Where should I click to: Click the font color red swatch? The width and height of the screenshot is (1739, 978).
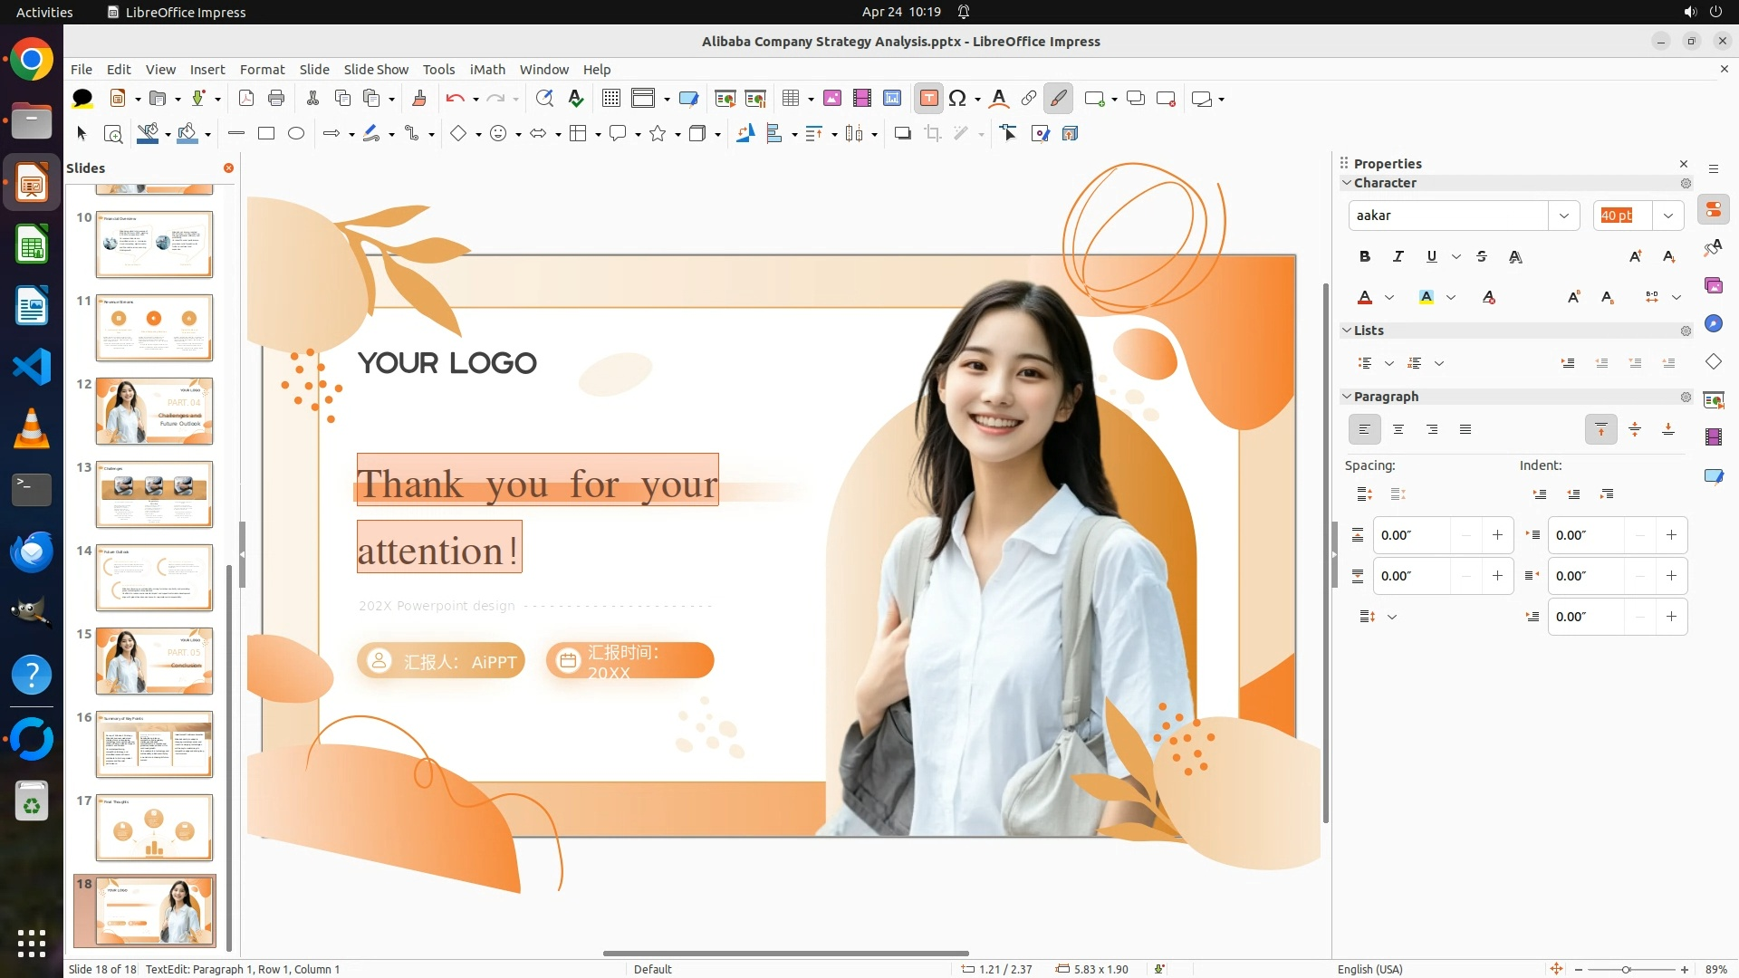point(1365,298)
